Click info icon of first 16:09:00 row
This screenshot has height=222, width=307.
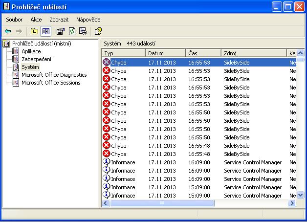[106, 162]
